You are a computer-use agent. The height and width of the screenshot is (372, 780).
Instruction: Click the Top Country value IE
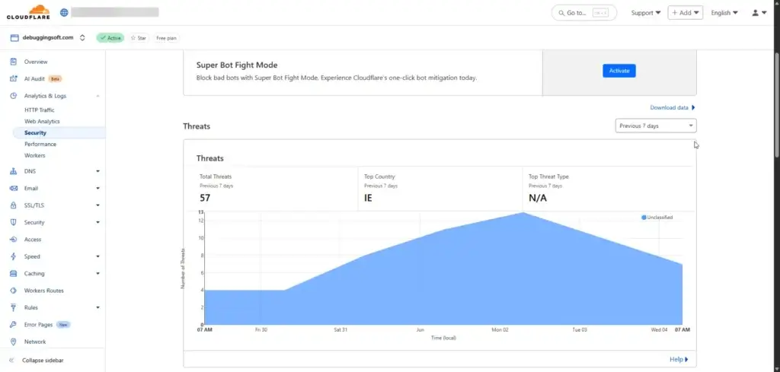point(368,198)
